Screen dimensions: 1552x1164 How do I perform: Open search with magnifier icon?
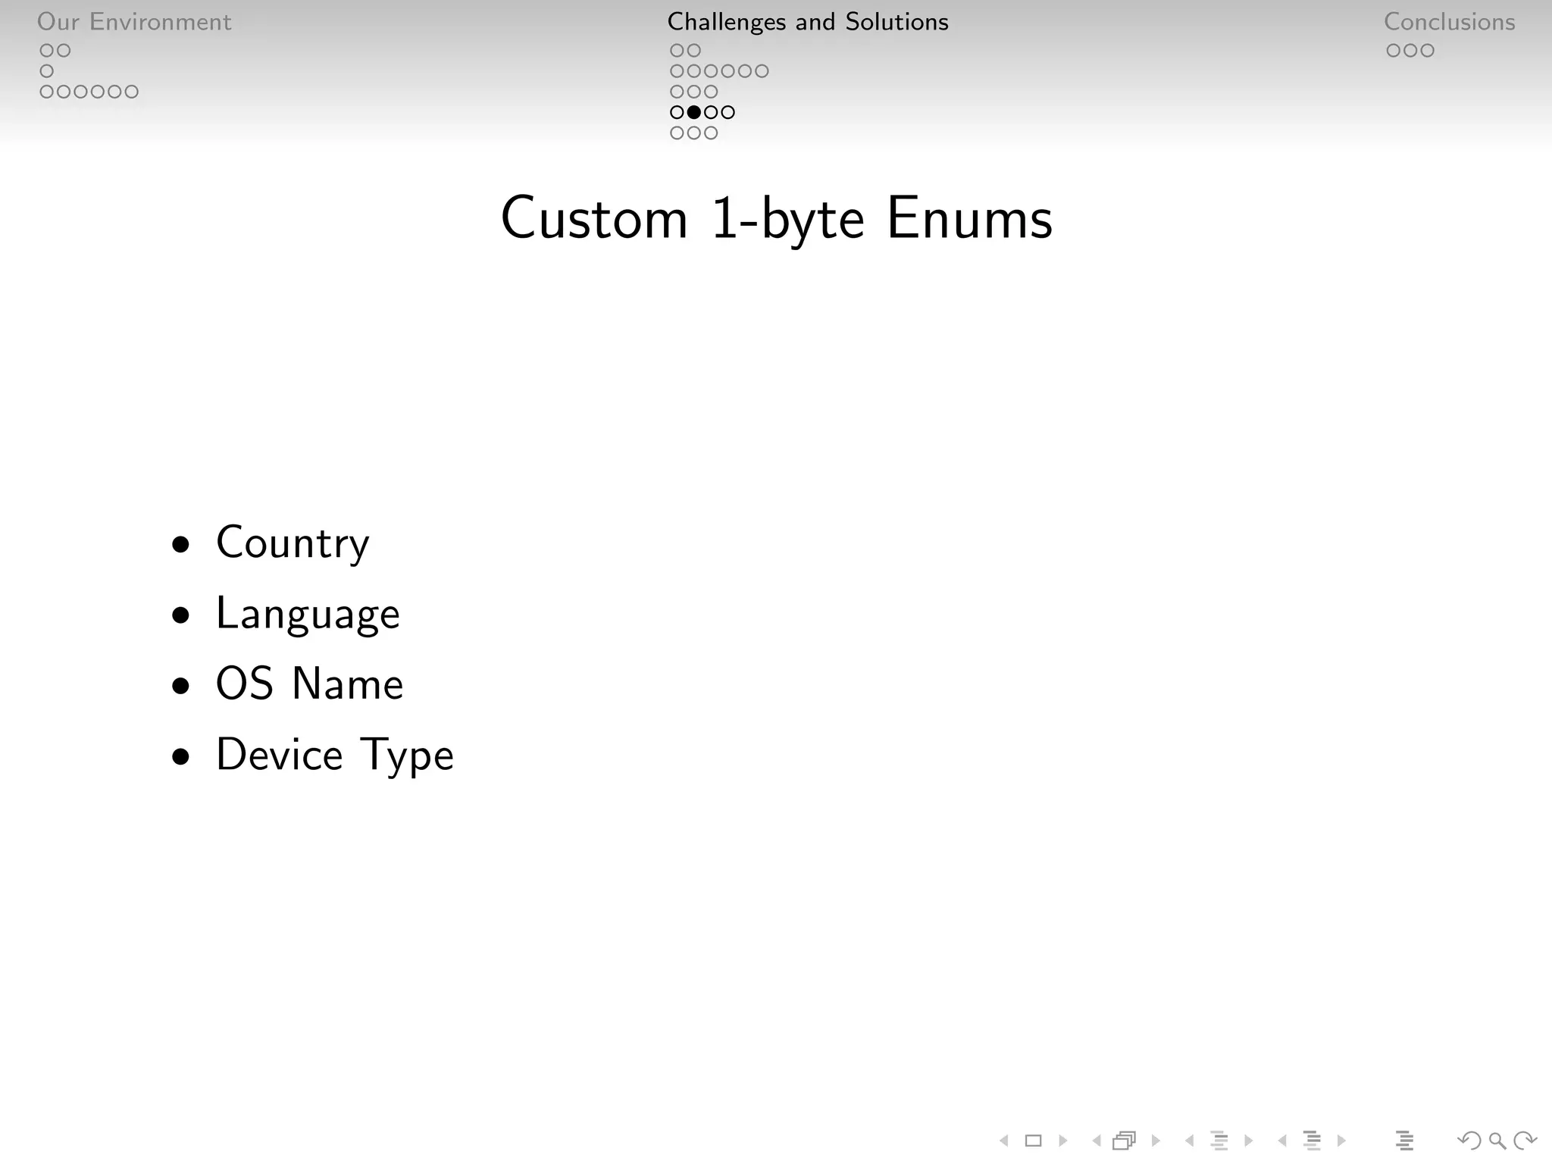(x=1497, y=1141)
